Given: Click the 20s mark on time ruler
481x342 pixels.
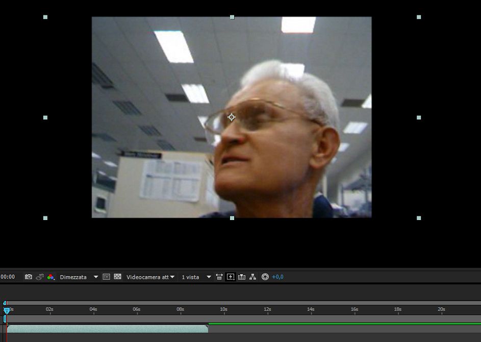Looking at the screenshot, I should 441,309.
